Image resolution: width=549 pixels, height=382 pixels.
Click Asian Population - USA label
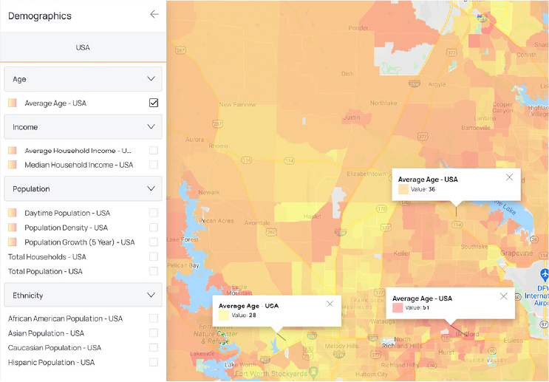[x=46, y=333]
